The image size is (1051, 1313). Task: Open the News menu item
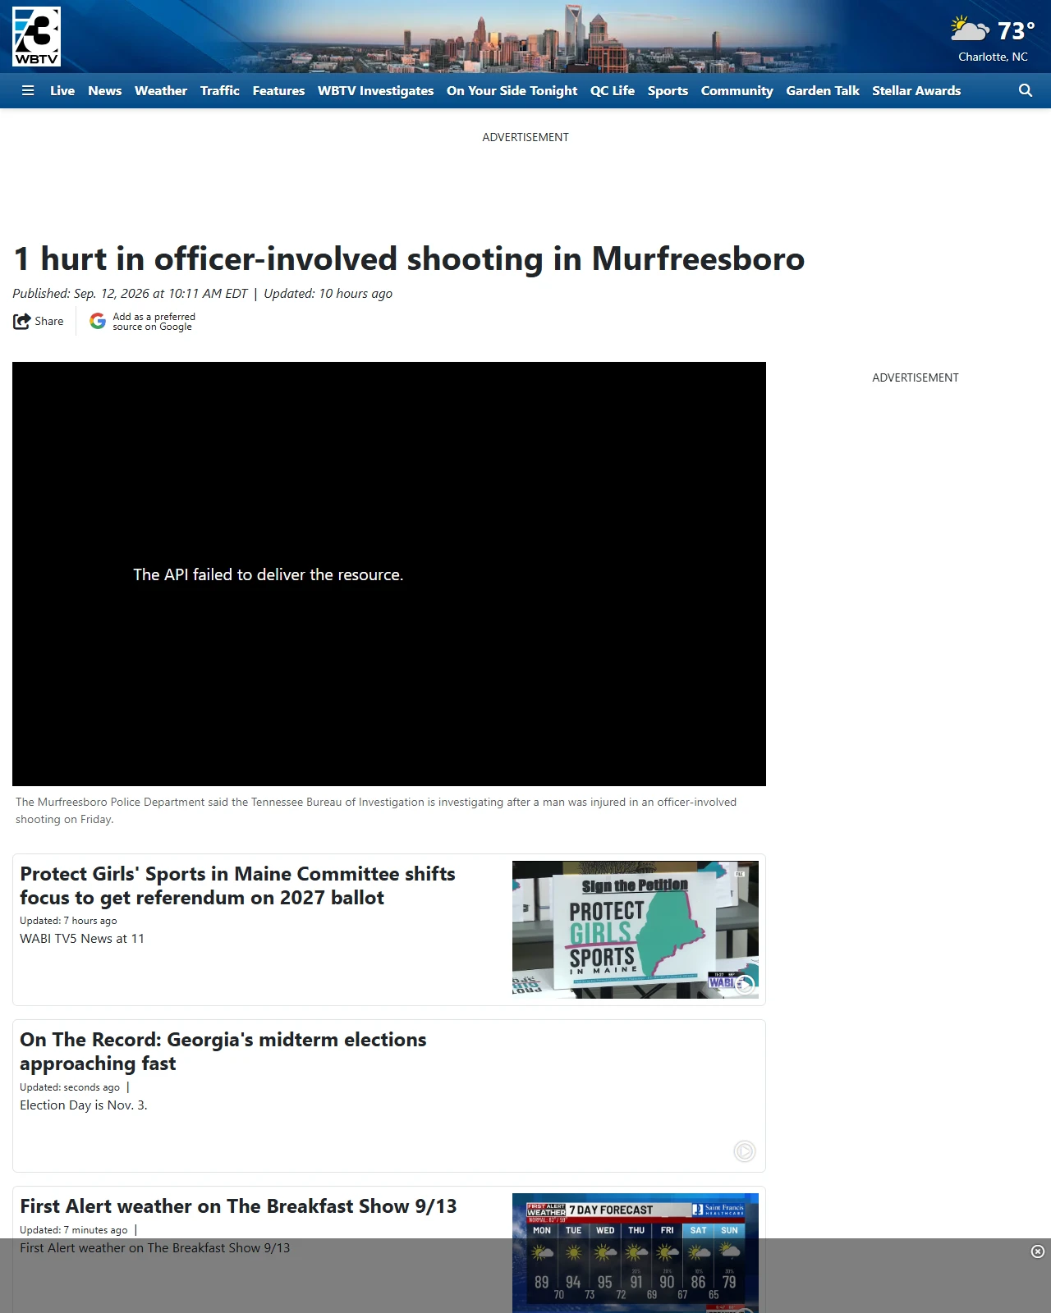click(x=105, y=90)
